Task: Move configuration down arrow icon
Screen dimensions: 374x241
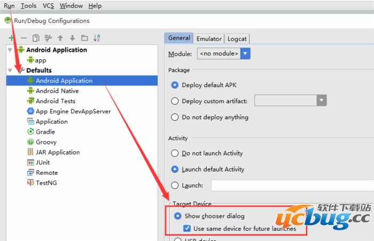Action: point(73,38)
